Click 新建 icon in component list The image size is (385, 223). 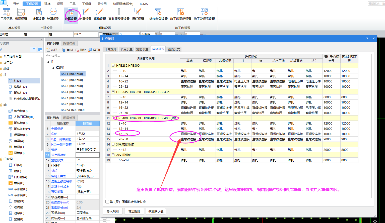48,50
